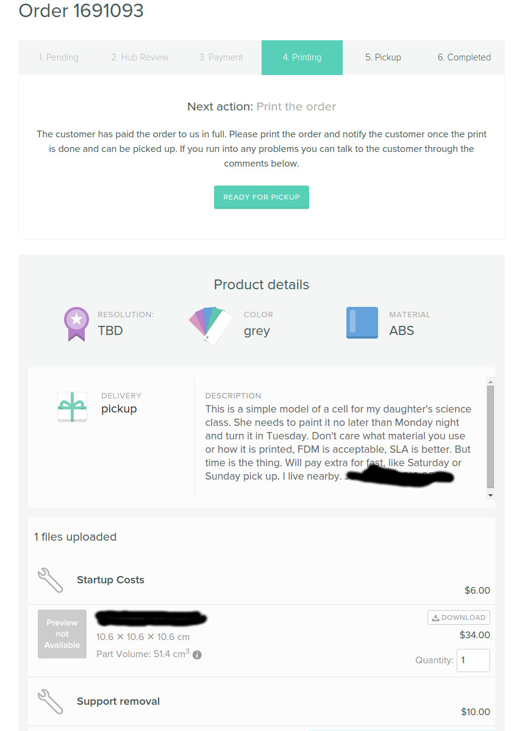Click the blue ABS material icon

pyautogui.click(x=362, y=323)
